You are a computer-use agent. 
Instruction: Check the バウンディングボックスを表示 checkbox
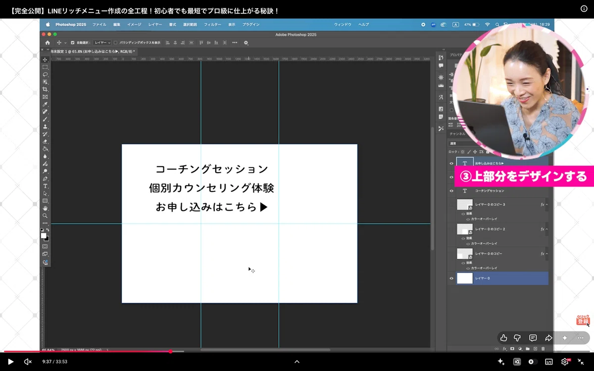[116, 43]
